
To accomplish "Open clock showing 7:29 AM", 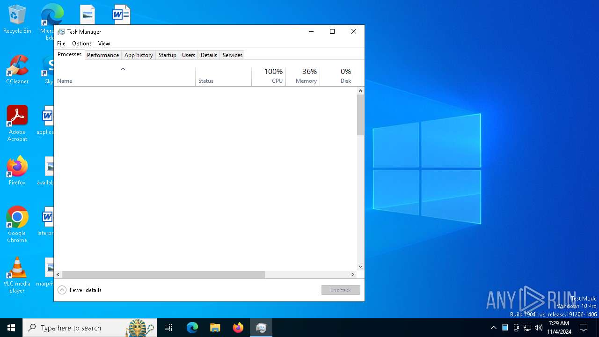I will pos(559,328).
